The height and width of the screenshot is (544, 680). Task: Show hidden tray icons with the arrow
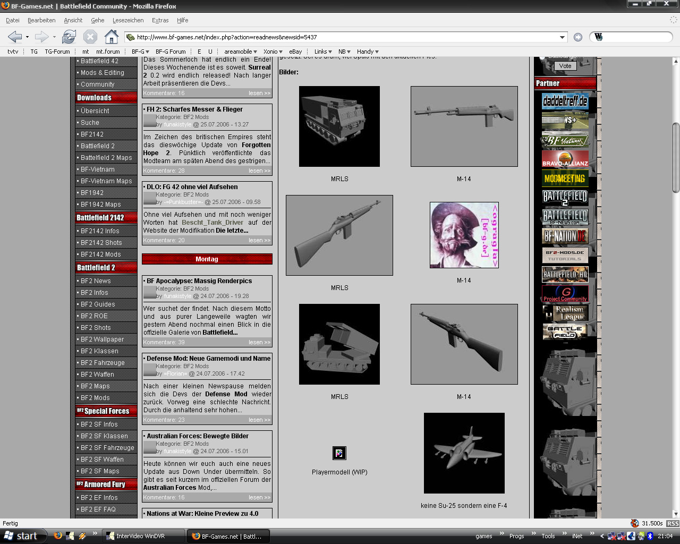click(602, 537)
